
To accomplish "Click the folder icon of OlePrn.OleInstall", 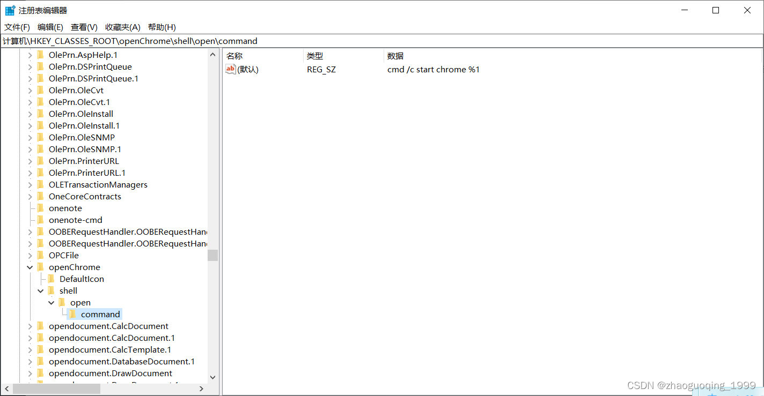I will pos(40,114).
